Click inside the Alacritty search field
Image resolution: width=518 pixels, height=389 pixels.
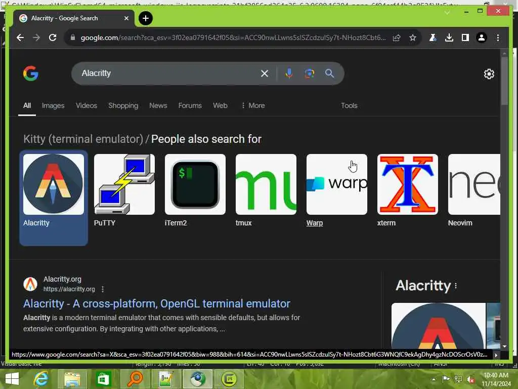click(x=168, y=73)
